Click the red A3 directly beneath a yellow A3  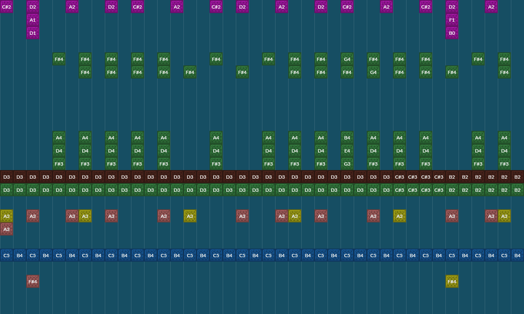[x=7, y=229]
